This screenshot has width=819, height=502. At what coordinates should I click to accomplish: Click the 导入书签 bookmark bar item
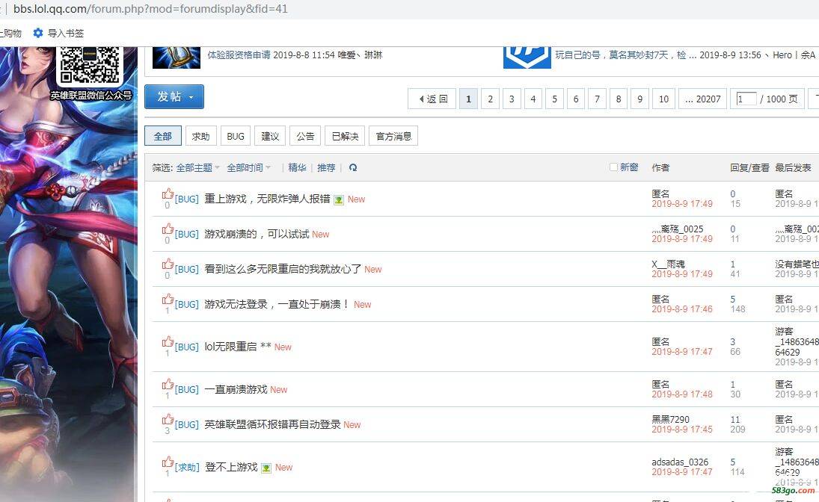click(58, 33)
